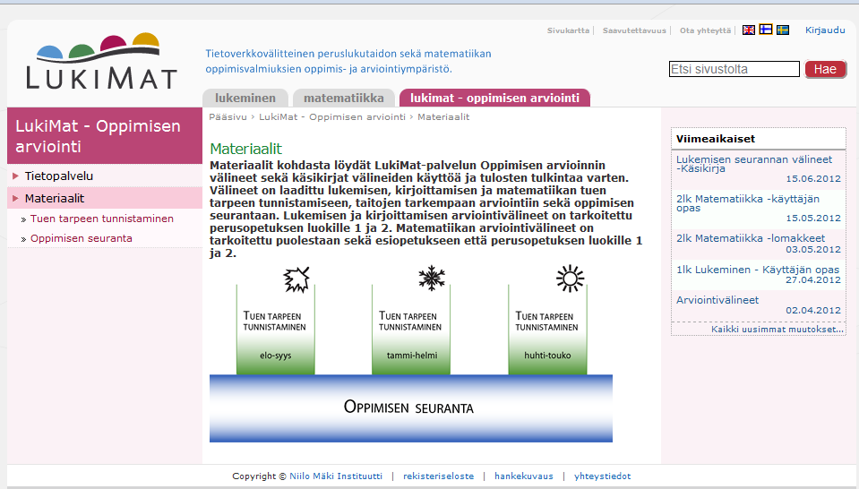Open LukiMat - Oppimisen arviointi breadcrumb
Image resolution: width=859 pixels, height=489 pixels.
(x=332, y=117)
